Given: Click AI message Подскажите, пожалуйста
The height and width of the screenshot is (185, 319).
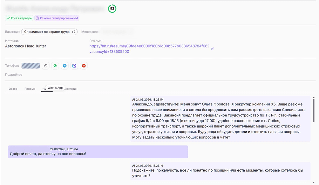Looking at the screenshot, I should 220,171.
